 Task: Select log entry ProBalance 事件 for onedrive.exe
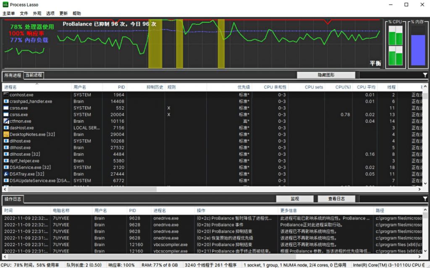click(x=212, y=225)
